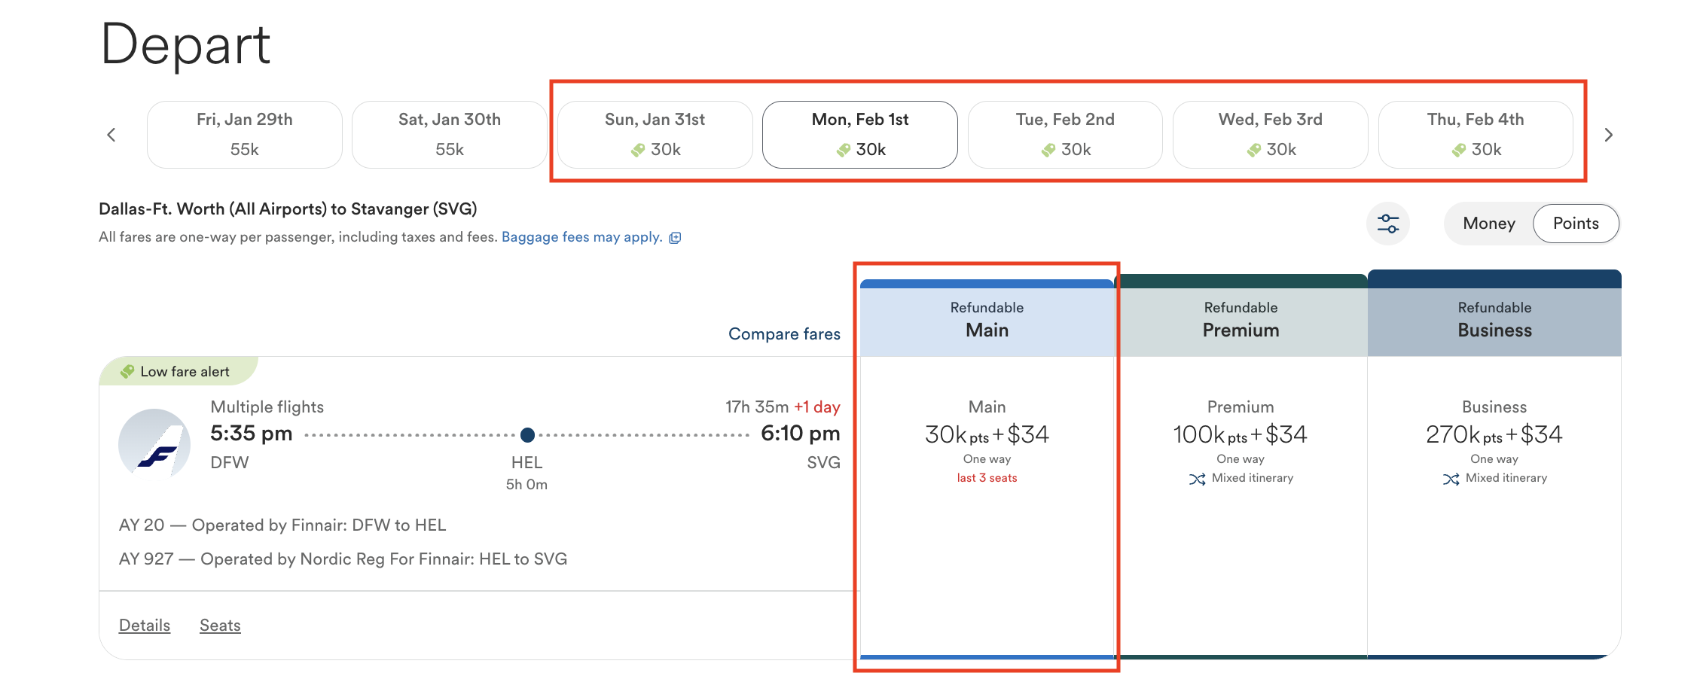The height and width of the screenshot is (679, 1706).
Task: Open the fare filter sliders icon
Action: (1388, 224)
